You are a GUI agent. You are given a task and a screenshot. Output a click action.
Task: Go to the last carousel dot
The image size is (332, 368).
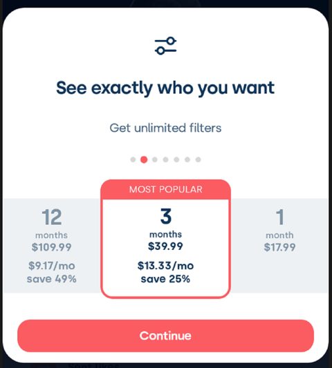tap(199, 159)
